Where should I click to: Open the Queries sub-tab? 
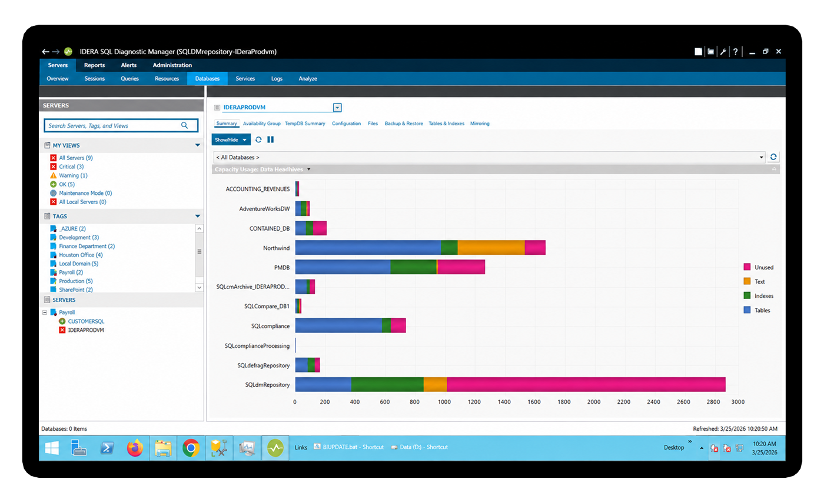point(130,78)
